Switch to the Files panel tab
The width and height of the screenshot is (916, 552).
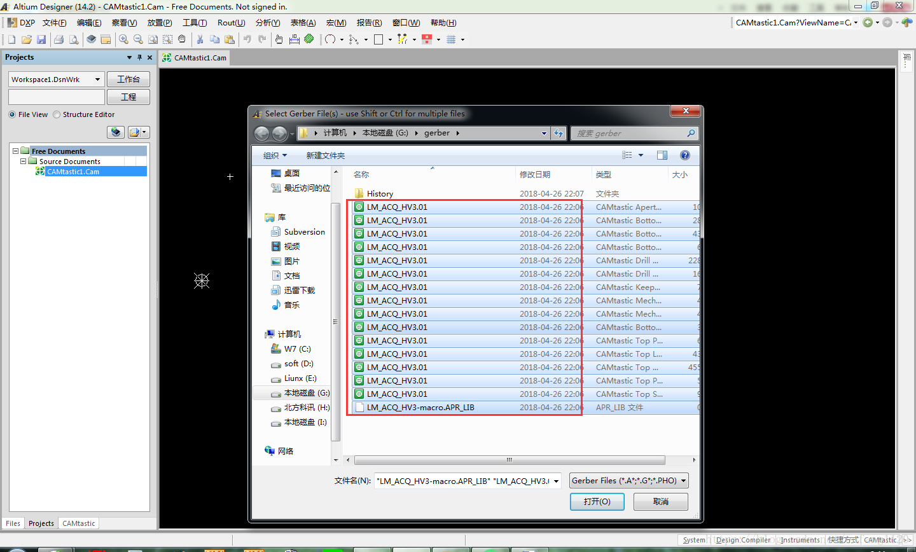point(13,523)
